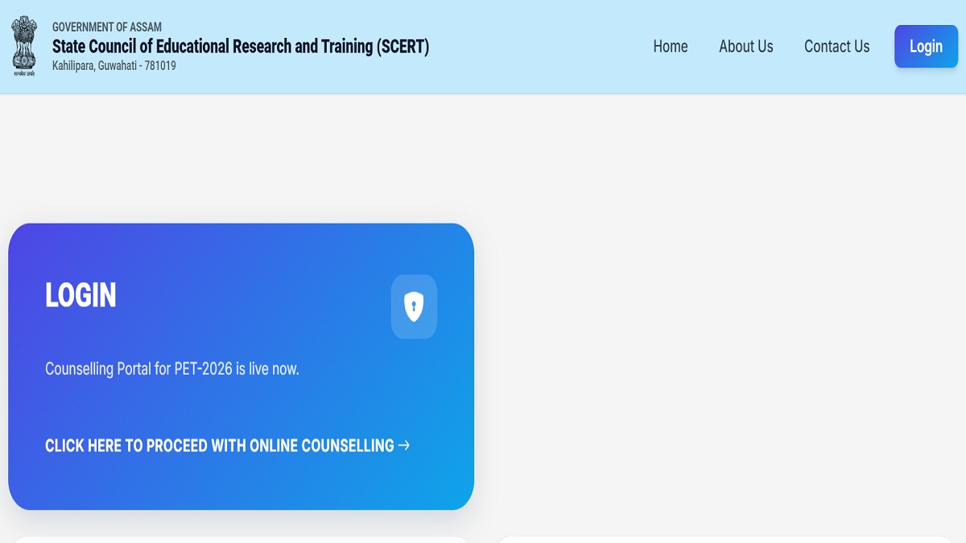966x543 pixels.
Task: Click the partially visible white card at bottom left
Action: click(242, 540)
